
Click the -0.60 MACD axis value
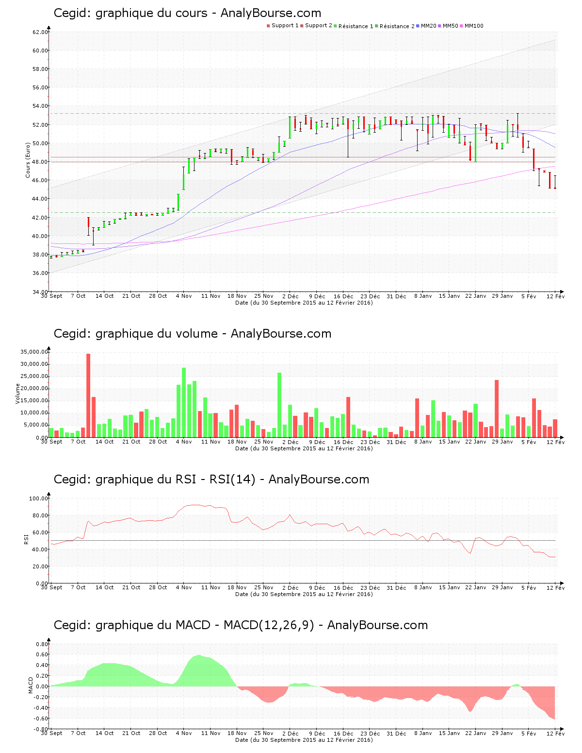[x=41, y=719]
